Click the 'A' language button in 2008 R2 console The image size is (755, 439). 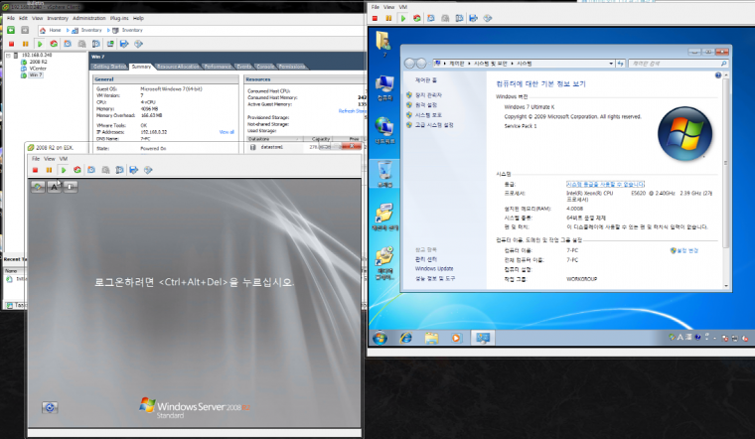(x=54, y=187)
